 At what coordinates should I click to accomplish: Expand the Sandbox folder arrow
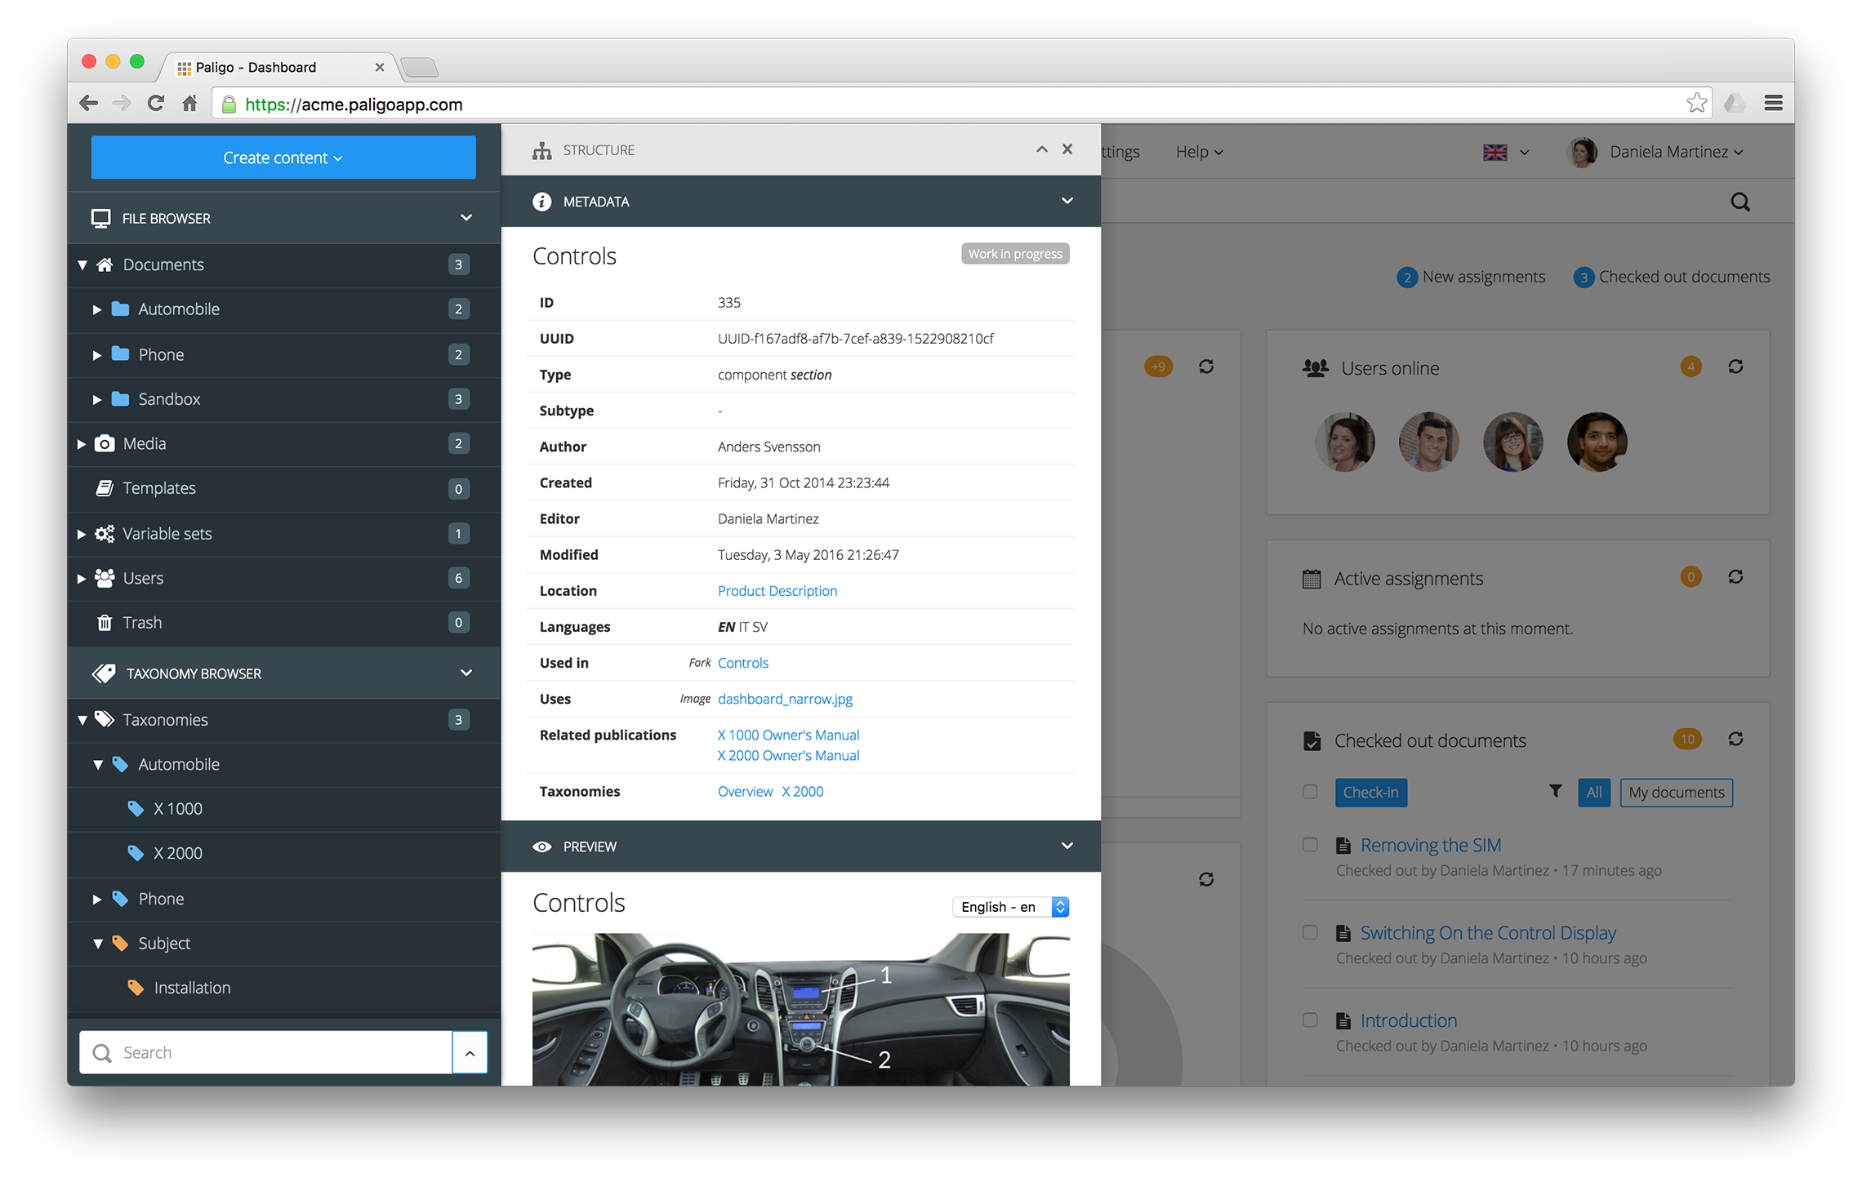[97, 399]
